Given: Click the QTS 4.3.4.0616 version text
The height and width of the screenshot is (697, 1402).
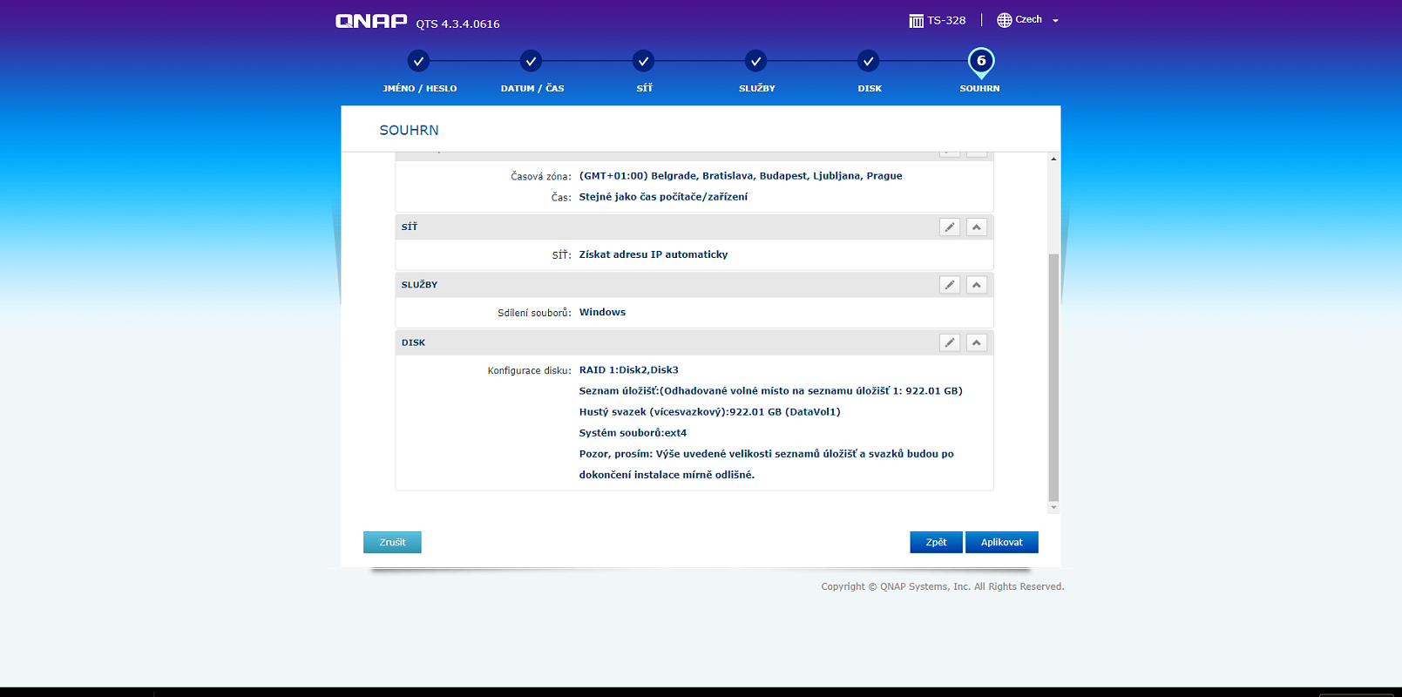Looking at the screenshot, I should point(457,24).
